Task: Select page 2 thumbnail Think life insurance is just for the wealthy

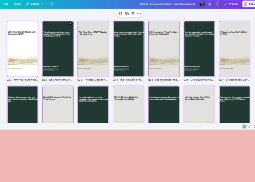Action: (58, 49)
